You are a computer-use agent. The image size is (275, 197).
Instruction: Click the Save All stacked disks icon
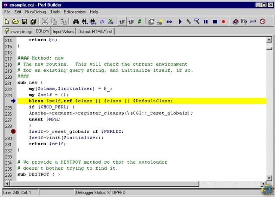(x=34, y=22)
